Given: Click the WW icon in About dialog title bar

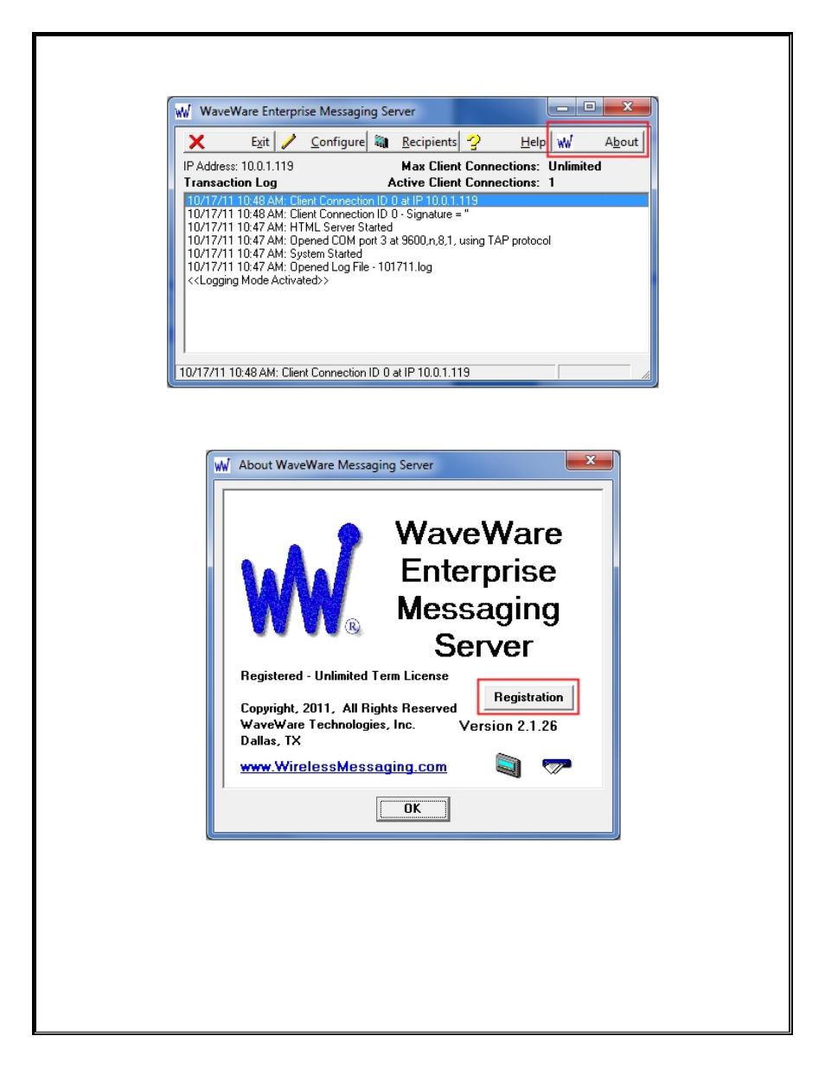Looking at the screenshot, I should pyautogui.click(x=222, y=465).
